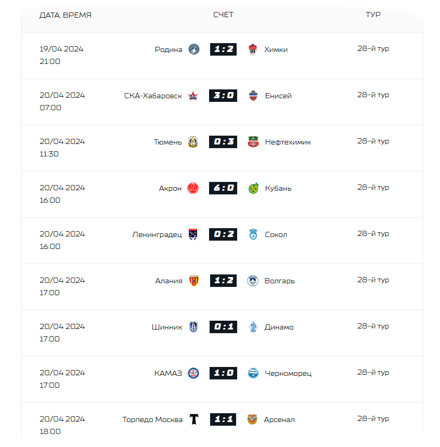
Task: Click the Торпедо Москва T emblem
Action: (194, 419)
